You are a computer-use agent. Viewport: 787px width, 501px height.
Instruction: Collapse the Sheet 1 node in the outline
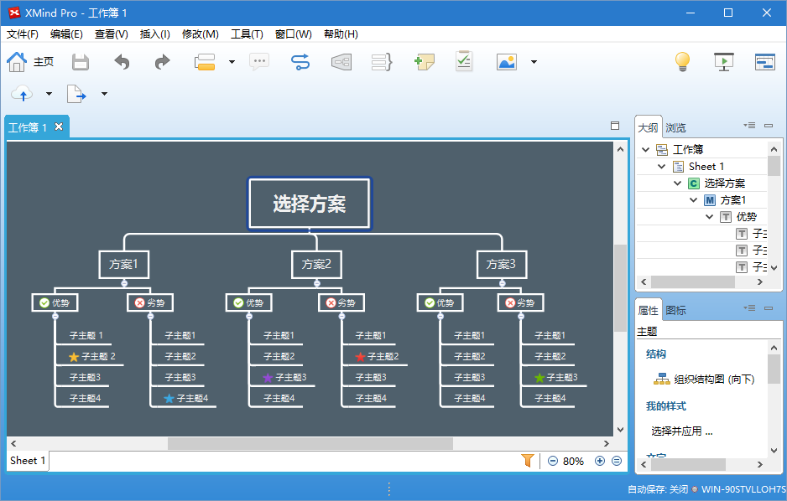662,167
